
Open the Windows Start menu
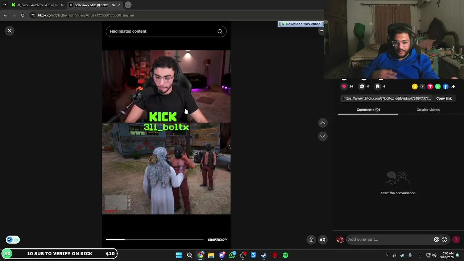coord(179,255)
